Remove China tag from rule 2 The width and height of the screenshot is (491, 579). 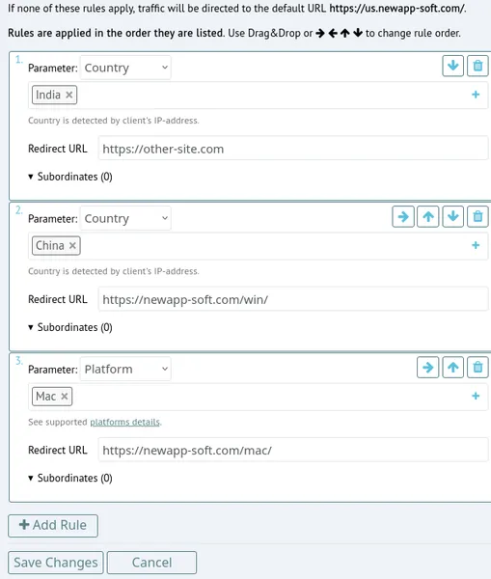click(x=72, y=245)
